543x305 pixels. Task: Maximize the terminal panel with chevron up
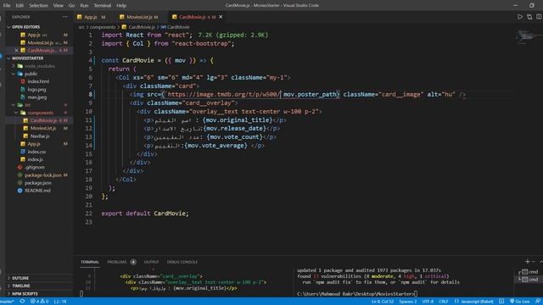coord(540,262)
